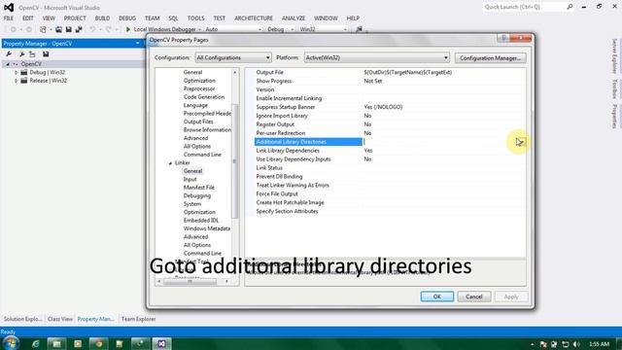Click the Save All toolbar icon
The image size is (622, 350).
coord(79,29)
